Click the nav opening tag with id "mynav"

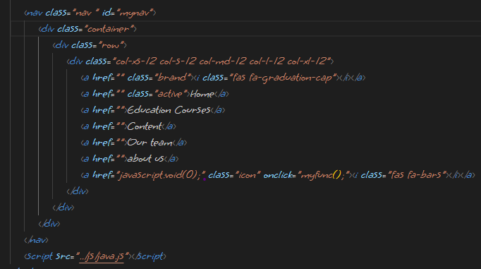(x=90, y=13)
